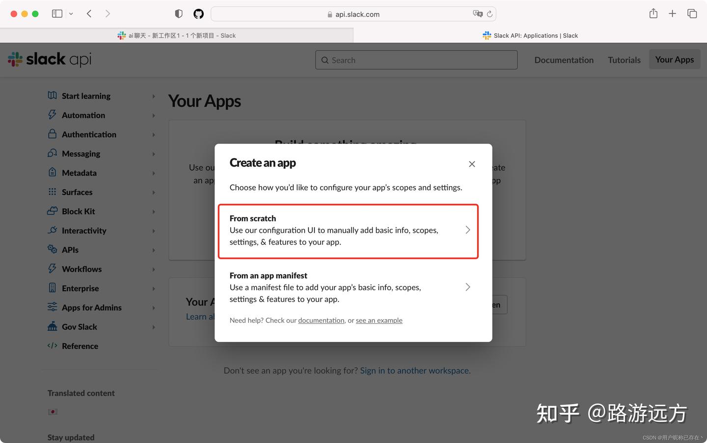707x443 pixels.
Task: Click the Interactivity icon in sidebar
Action: coord(52,230)
